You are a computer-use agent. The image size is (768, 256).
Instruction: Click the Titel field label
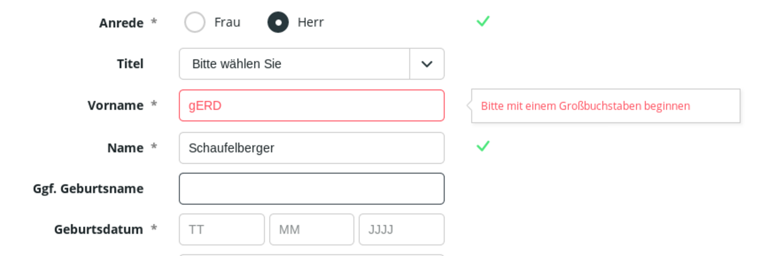130,64
